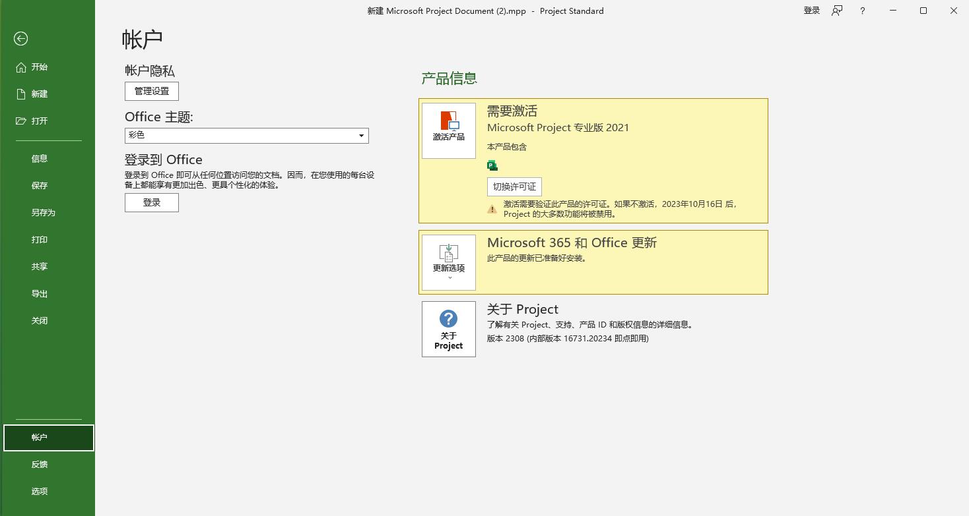Click the Help question mark icon
This screenshot has width=969, height=516.
(862, 11)
